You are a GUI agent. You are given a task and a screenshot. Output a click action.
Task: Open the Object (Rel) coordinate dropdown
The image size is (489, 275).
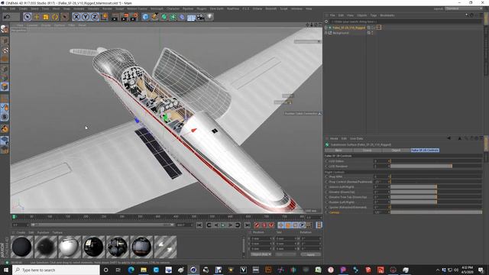click(261, 254)
